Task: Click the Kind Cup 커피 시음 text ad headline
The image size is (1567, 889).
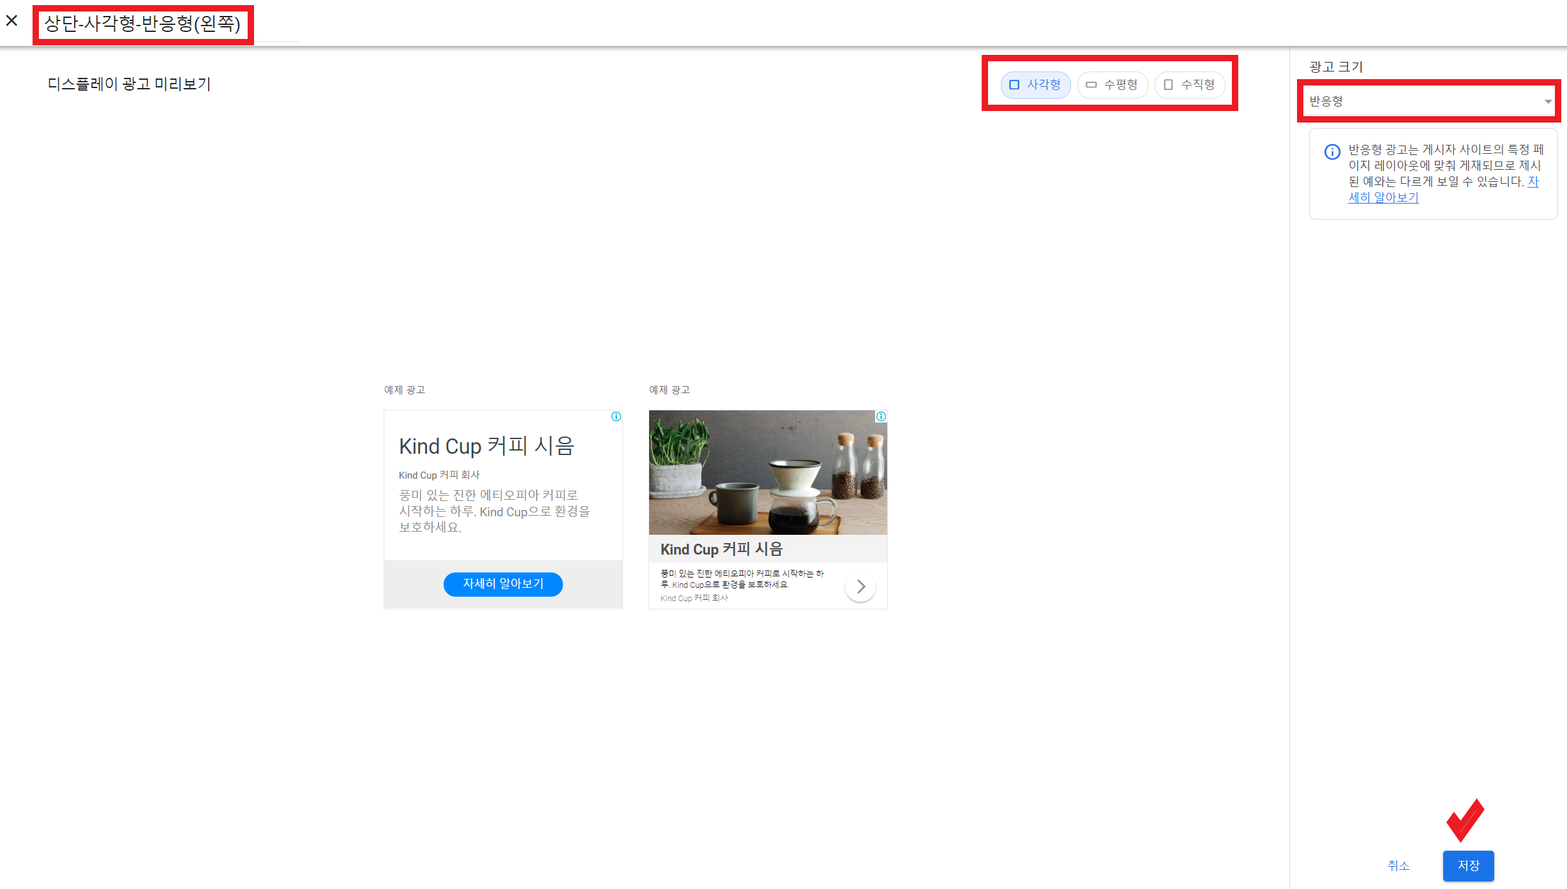Action: coord(486,445)
